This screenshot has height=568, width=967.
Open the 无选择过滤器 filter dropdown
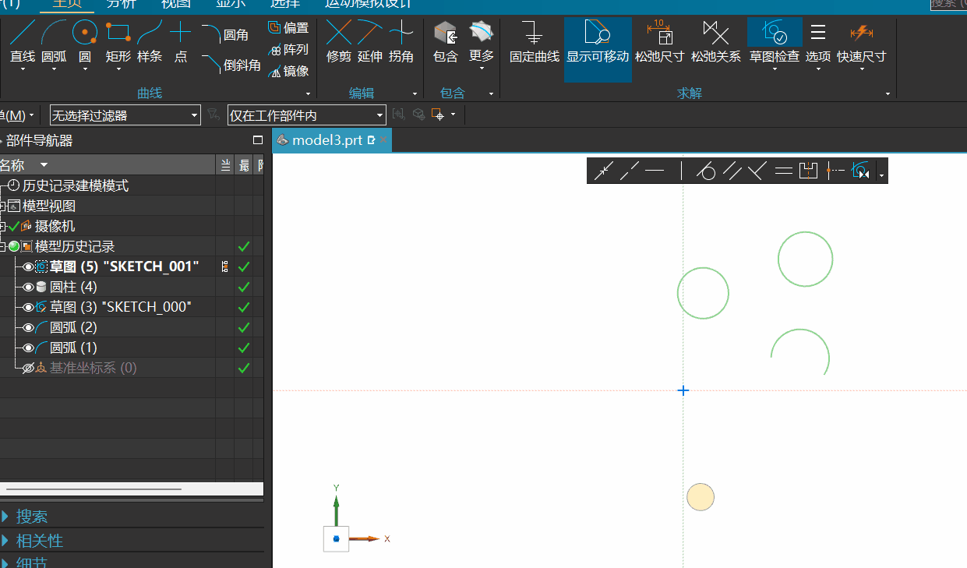[x=125, y=116]
